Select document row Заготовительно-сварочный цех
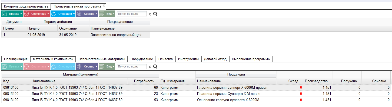The image size is (392, 107). (x=76, y=35)
